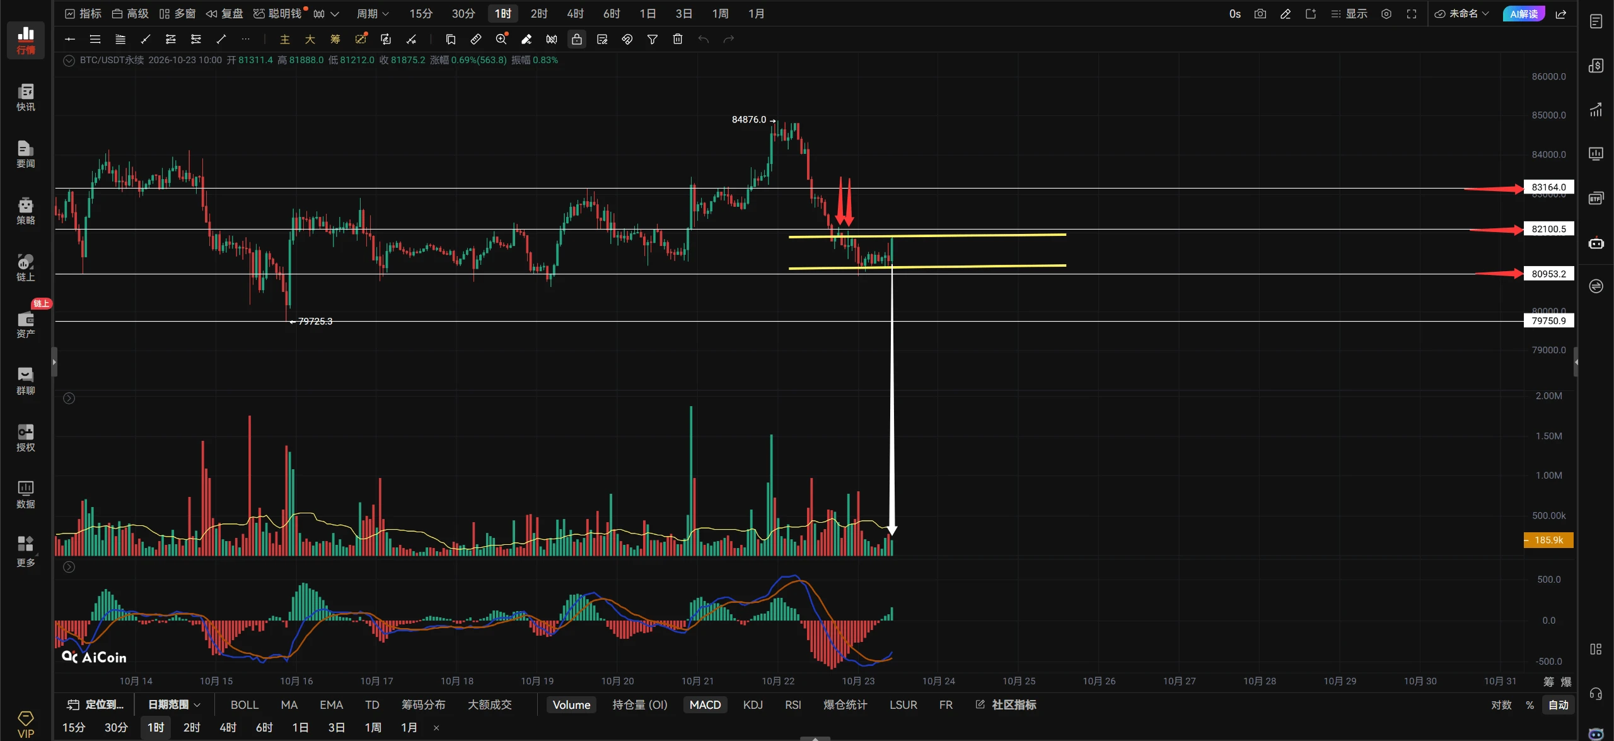Collapse the volume pane chevron

[69, 398]
